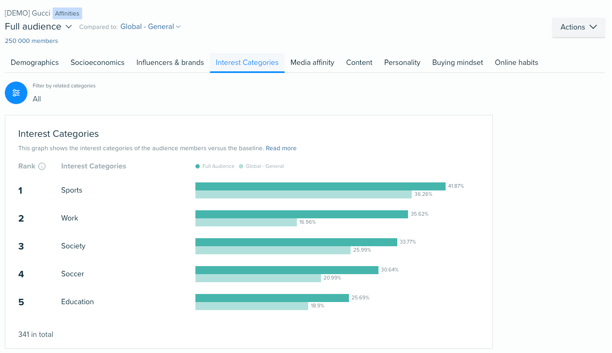Open the Influencers & brands tab

coord(170,62)
